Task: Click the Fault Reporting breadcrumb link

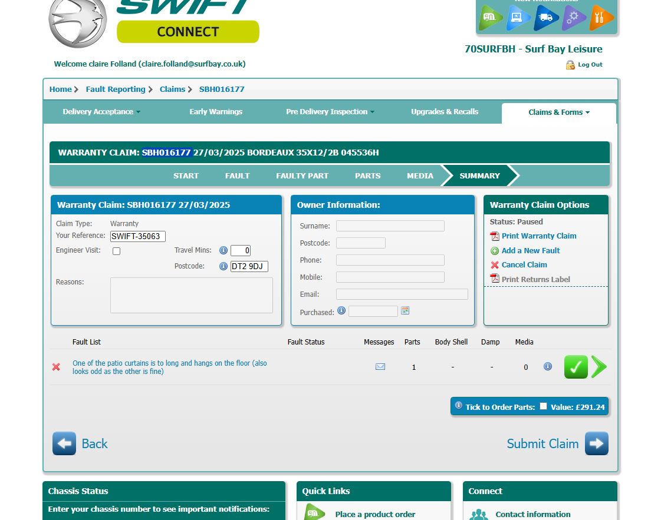Action: click(116, 89)
